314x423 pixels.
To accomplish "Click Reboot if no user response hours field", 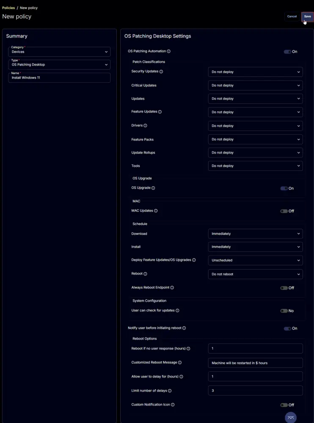I will (x=256, y=349).
